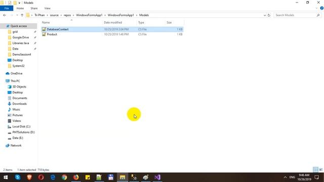
Task: Open the Pictures folder
Action: [17, 115]
